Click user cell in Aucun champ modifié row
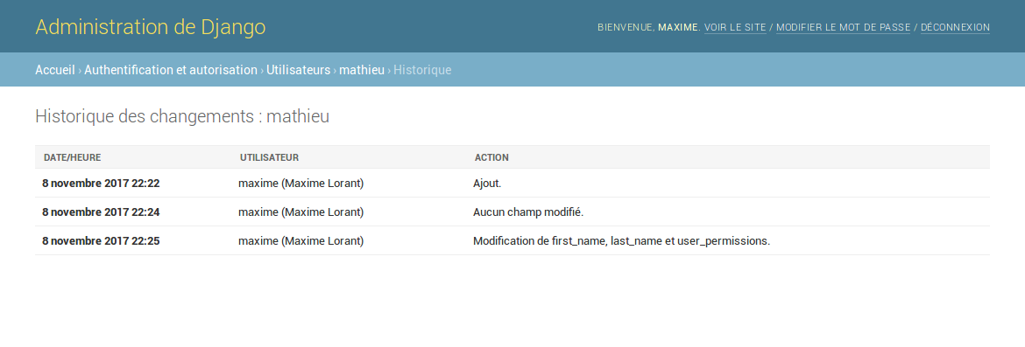Screen dimensions: 1025x347 pos(300,212)
